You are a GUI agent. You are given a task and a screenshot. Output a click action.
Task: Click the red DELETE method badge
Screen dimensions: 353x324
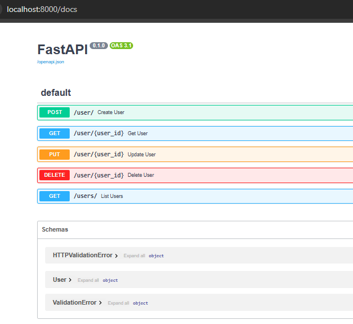point(55,175)
